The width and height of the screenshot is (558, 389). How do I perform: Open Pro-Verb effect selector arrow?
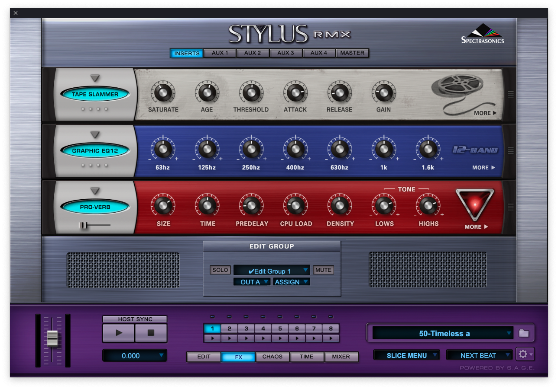pyautogui.click(x=95, y=191)
